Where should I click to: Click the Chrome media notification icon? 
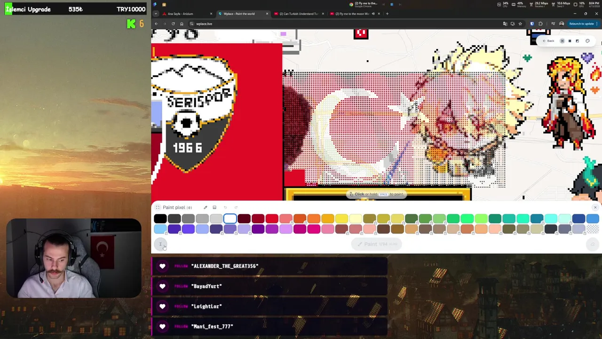coord(351,4)
